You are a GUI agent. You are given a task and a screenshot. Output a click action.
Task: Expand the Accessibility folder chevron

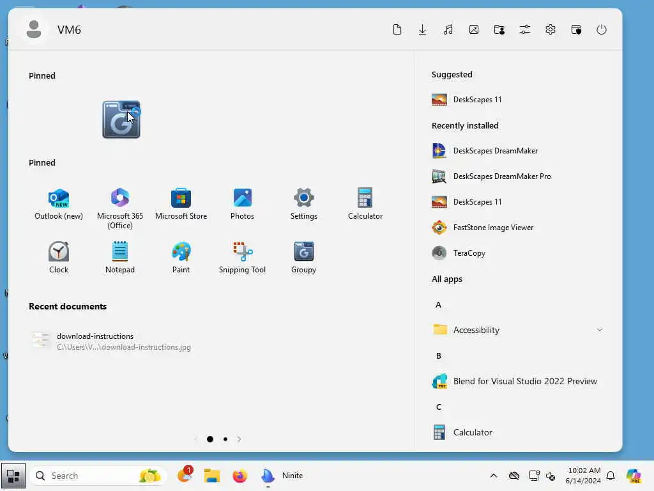pyautogui.click(x=599, y=330)
